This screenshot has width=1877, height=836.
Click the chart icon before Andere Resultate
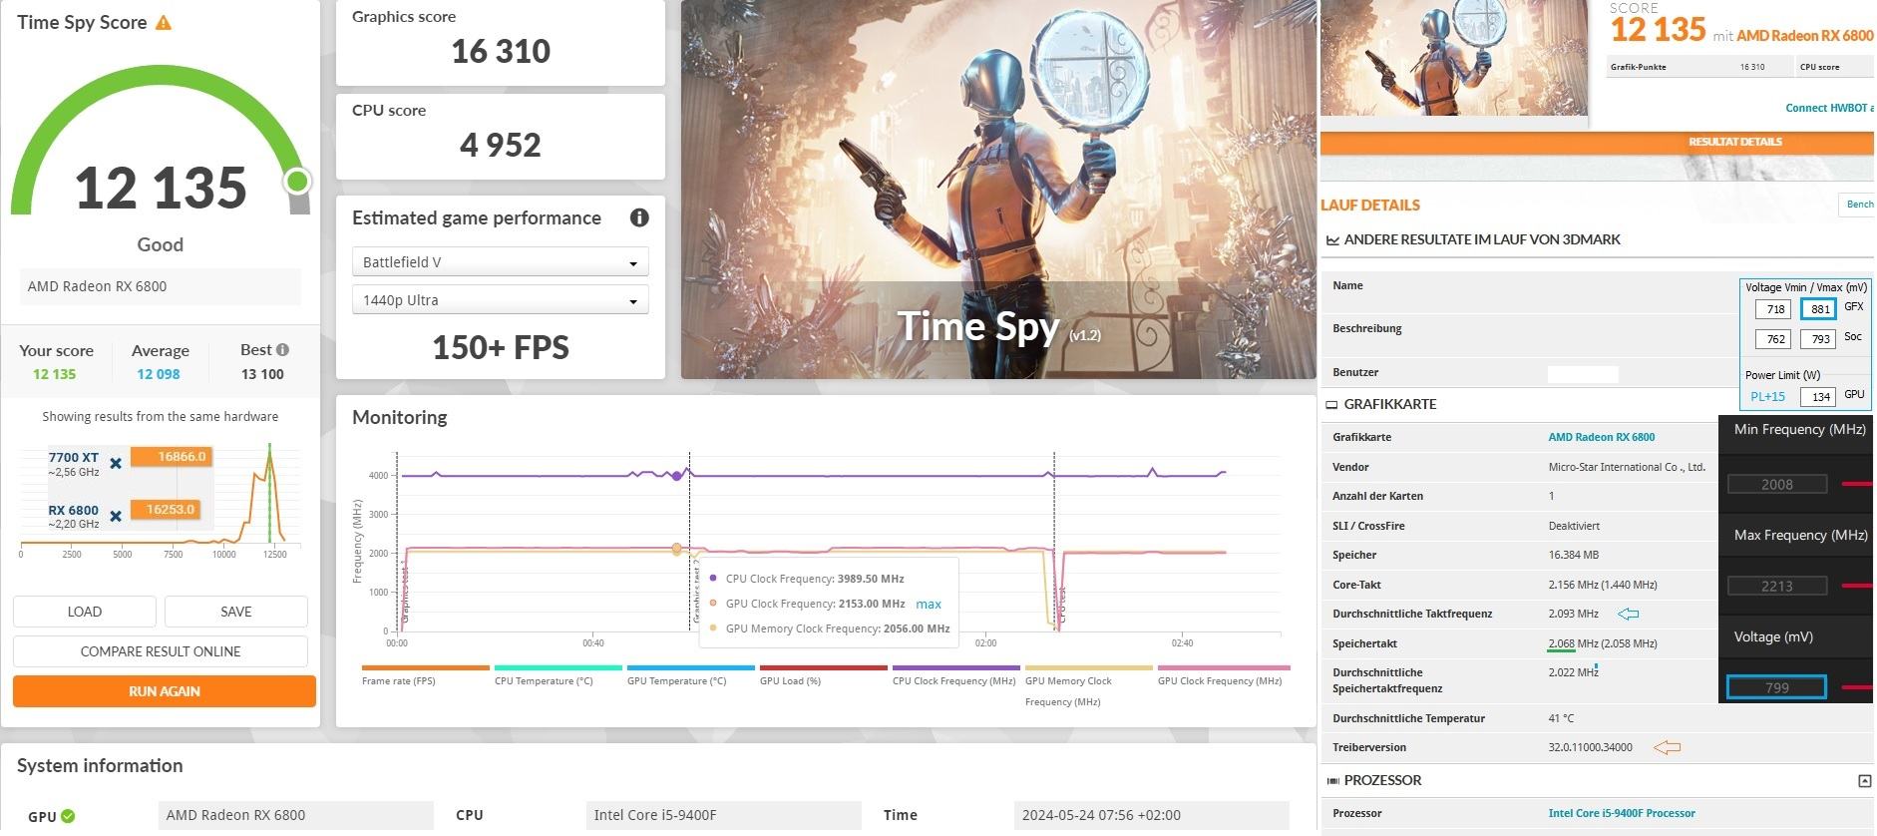click(1332, 239)
